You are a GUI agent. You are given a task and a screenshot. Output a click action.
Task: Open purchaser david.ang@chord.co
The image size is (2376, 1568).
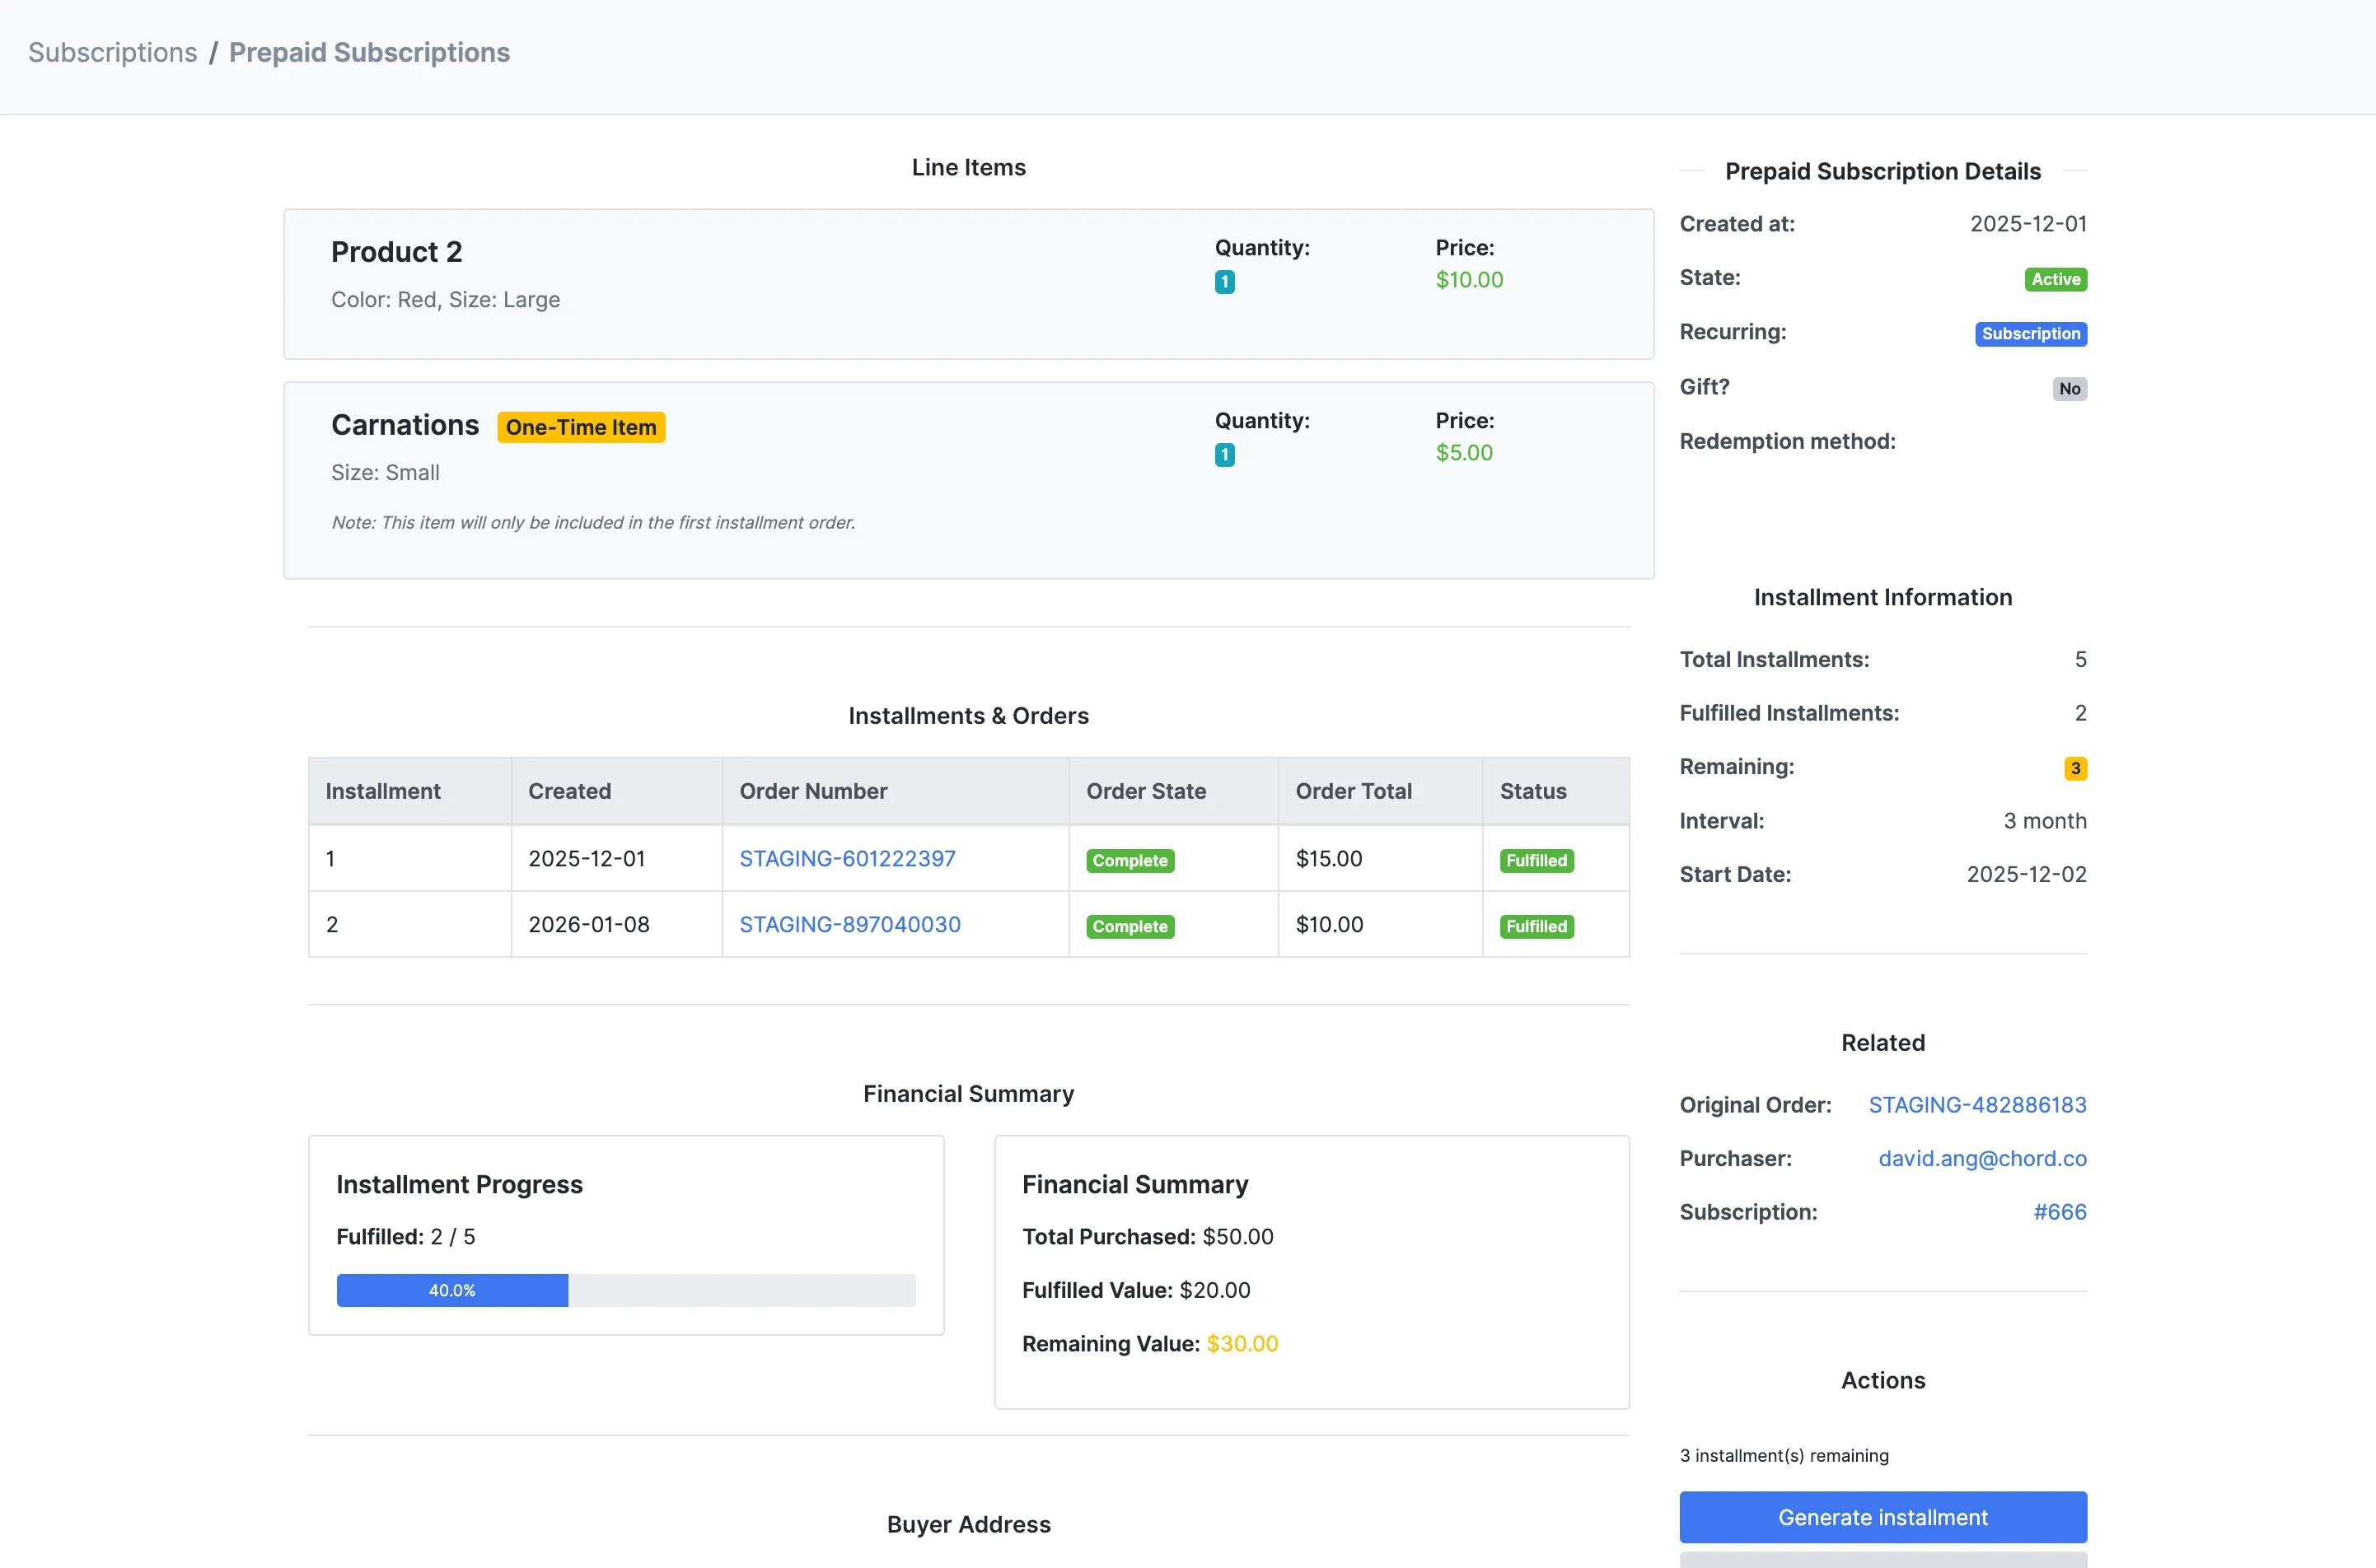[1982, 1158]
